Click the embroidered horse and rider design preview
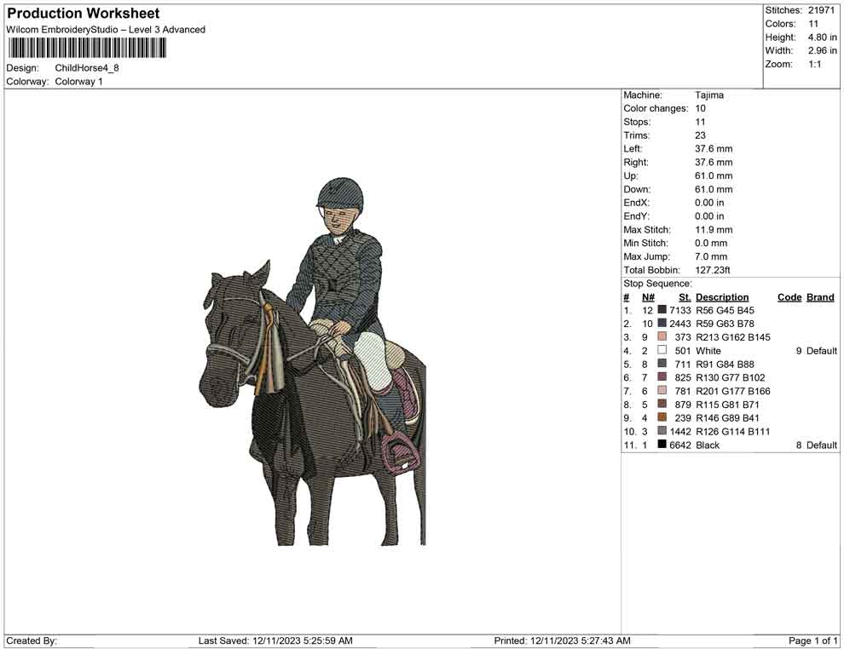 pos(312,361)
